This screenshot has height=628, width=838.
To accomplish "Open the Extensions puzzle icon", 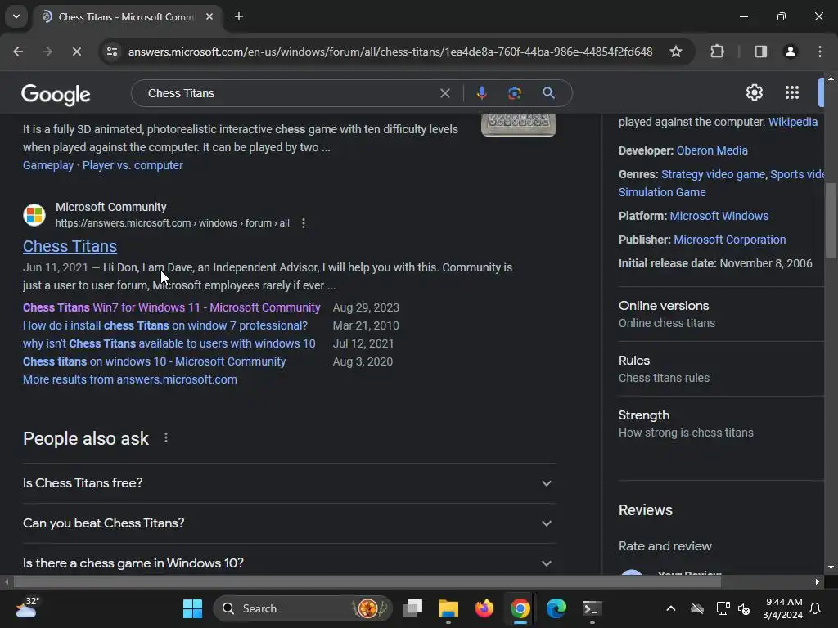I will [717, 52].
